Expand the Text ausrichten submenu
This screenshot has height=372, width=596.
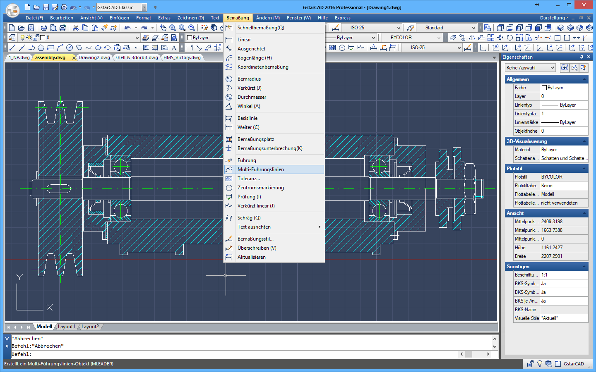pyautogui.click(x=274, y=227)
